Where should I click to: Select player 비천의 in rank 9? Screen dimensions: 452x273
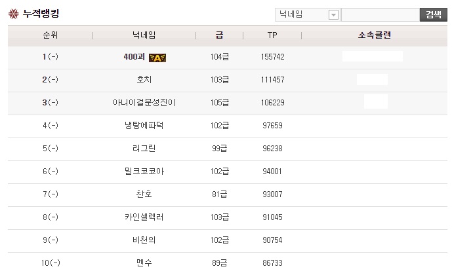[144, 240]
